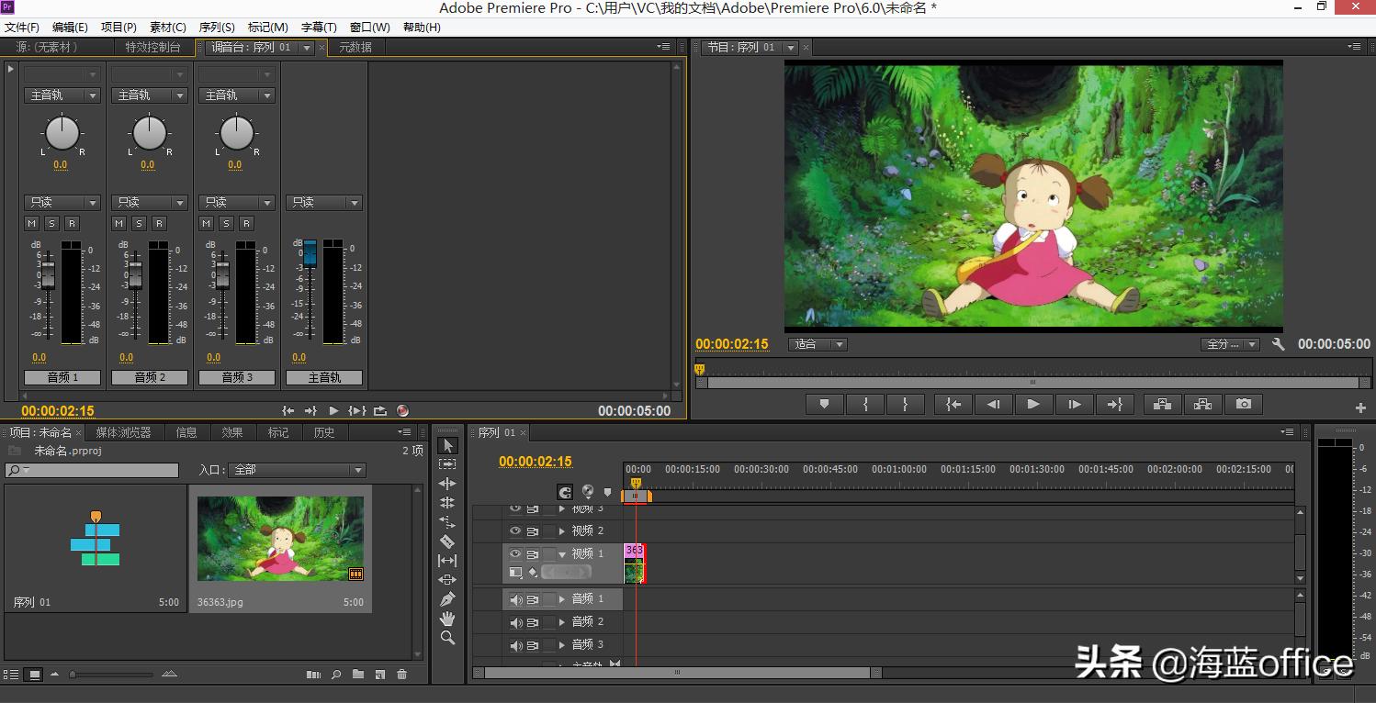This screenshot has height=703, width=1376.
Task: Delete item with project trash icon
Action: pyautogui.click(x=401, y=675)
